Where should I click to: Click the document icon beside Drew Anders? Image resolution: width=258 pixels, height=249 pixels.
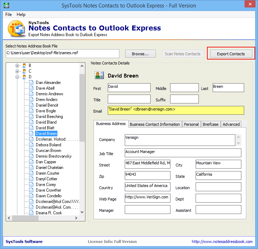coord(31,100)
